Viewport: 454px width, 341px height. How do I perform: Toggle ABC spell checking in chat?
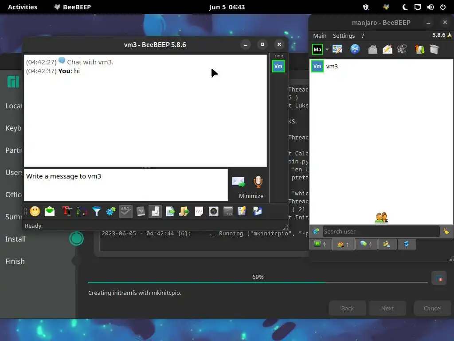[125, 211]
